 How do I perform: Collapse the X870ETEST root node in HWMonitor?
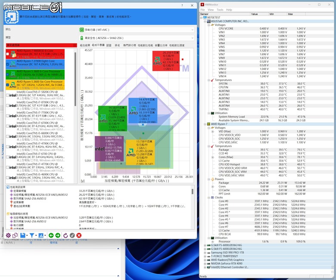point(201,18)
